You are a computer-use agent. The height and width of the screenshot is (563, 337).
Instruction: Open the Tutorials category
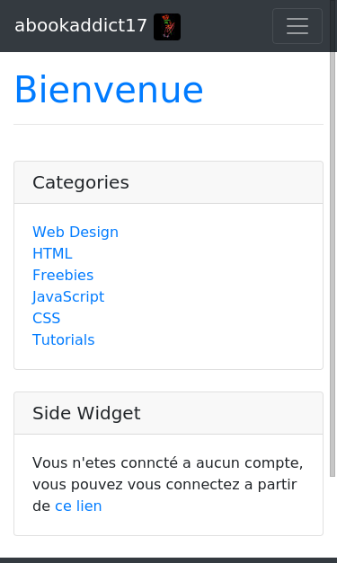click(64, 339)
